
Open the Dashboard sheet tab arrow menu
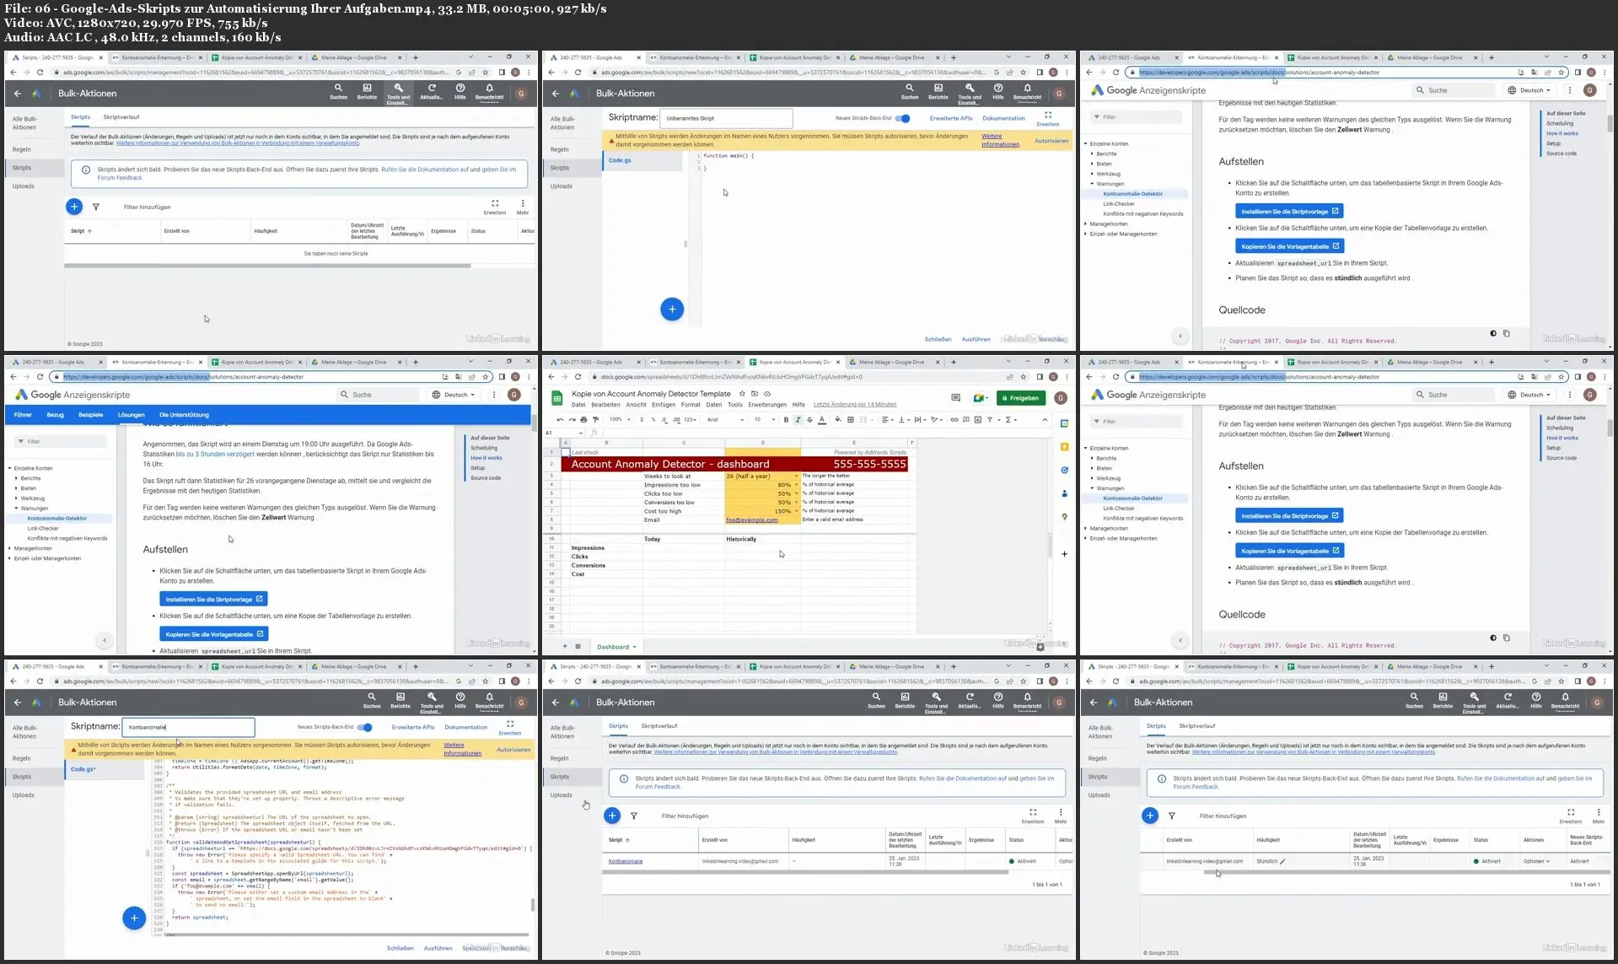634,647
